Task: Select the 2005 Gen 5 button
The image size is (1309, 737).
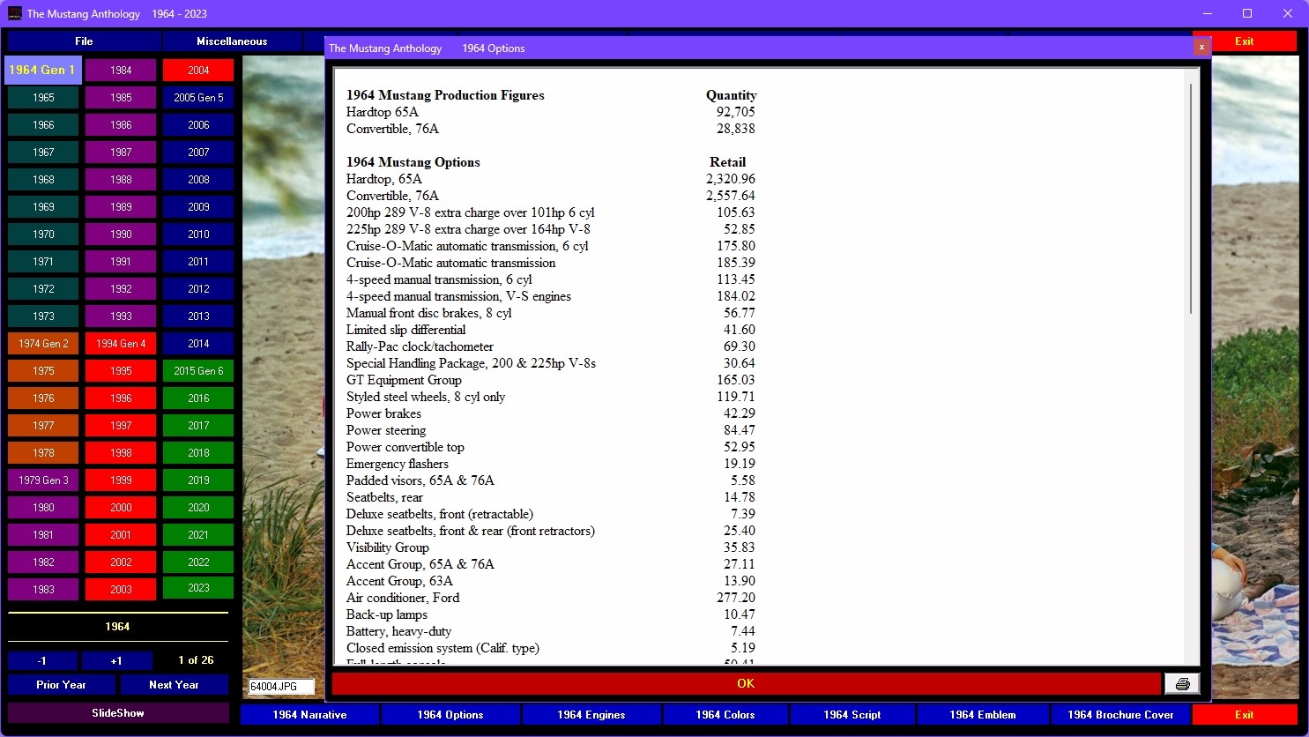Action: tap(198, 98)
